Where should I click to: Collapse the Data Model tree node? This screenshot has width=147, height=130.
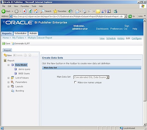(9, 65)
